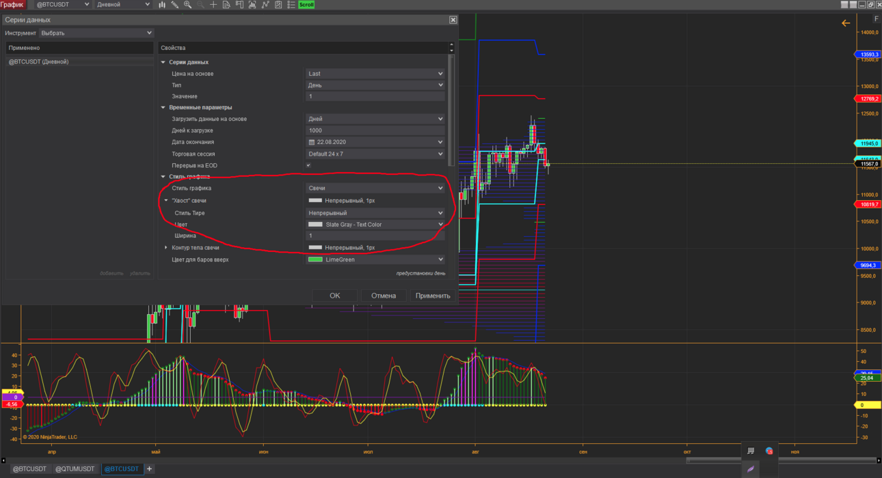Open the Торговая сессия dropdown
The image size is (882, 478).
pyautogui.click(x=375, y=154)
